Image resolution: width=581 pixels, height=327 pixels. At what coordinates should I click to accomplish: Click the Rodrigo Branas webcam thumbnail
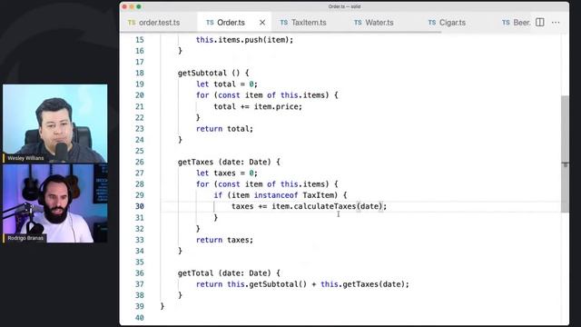(x=54, y=203)
